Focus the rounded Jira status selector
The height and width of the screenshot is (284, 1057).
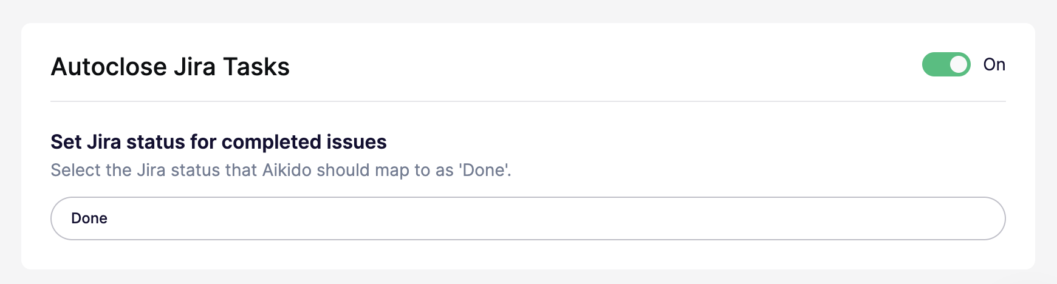click(x=527, y=218)
